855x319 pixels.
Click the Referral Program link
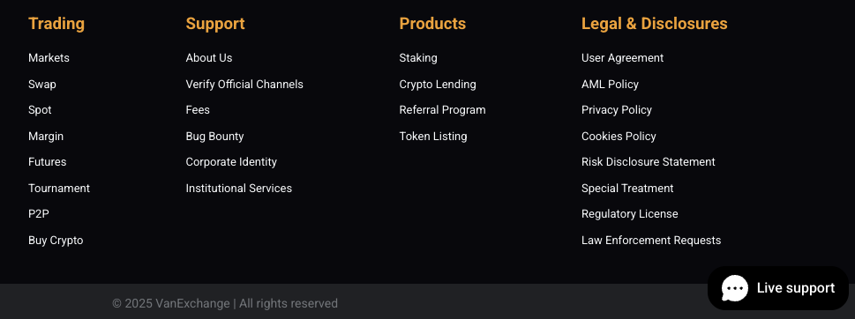click(x=442, y=110)
